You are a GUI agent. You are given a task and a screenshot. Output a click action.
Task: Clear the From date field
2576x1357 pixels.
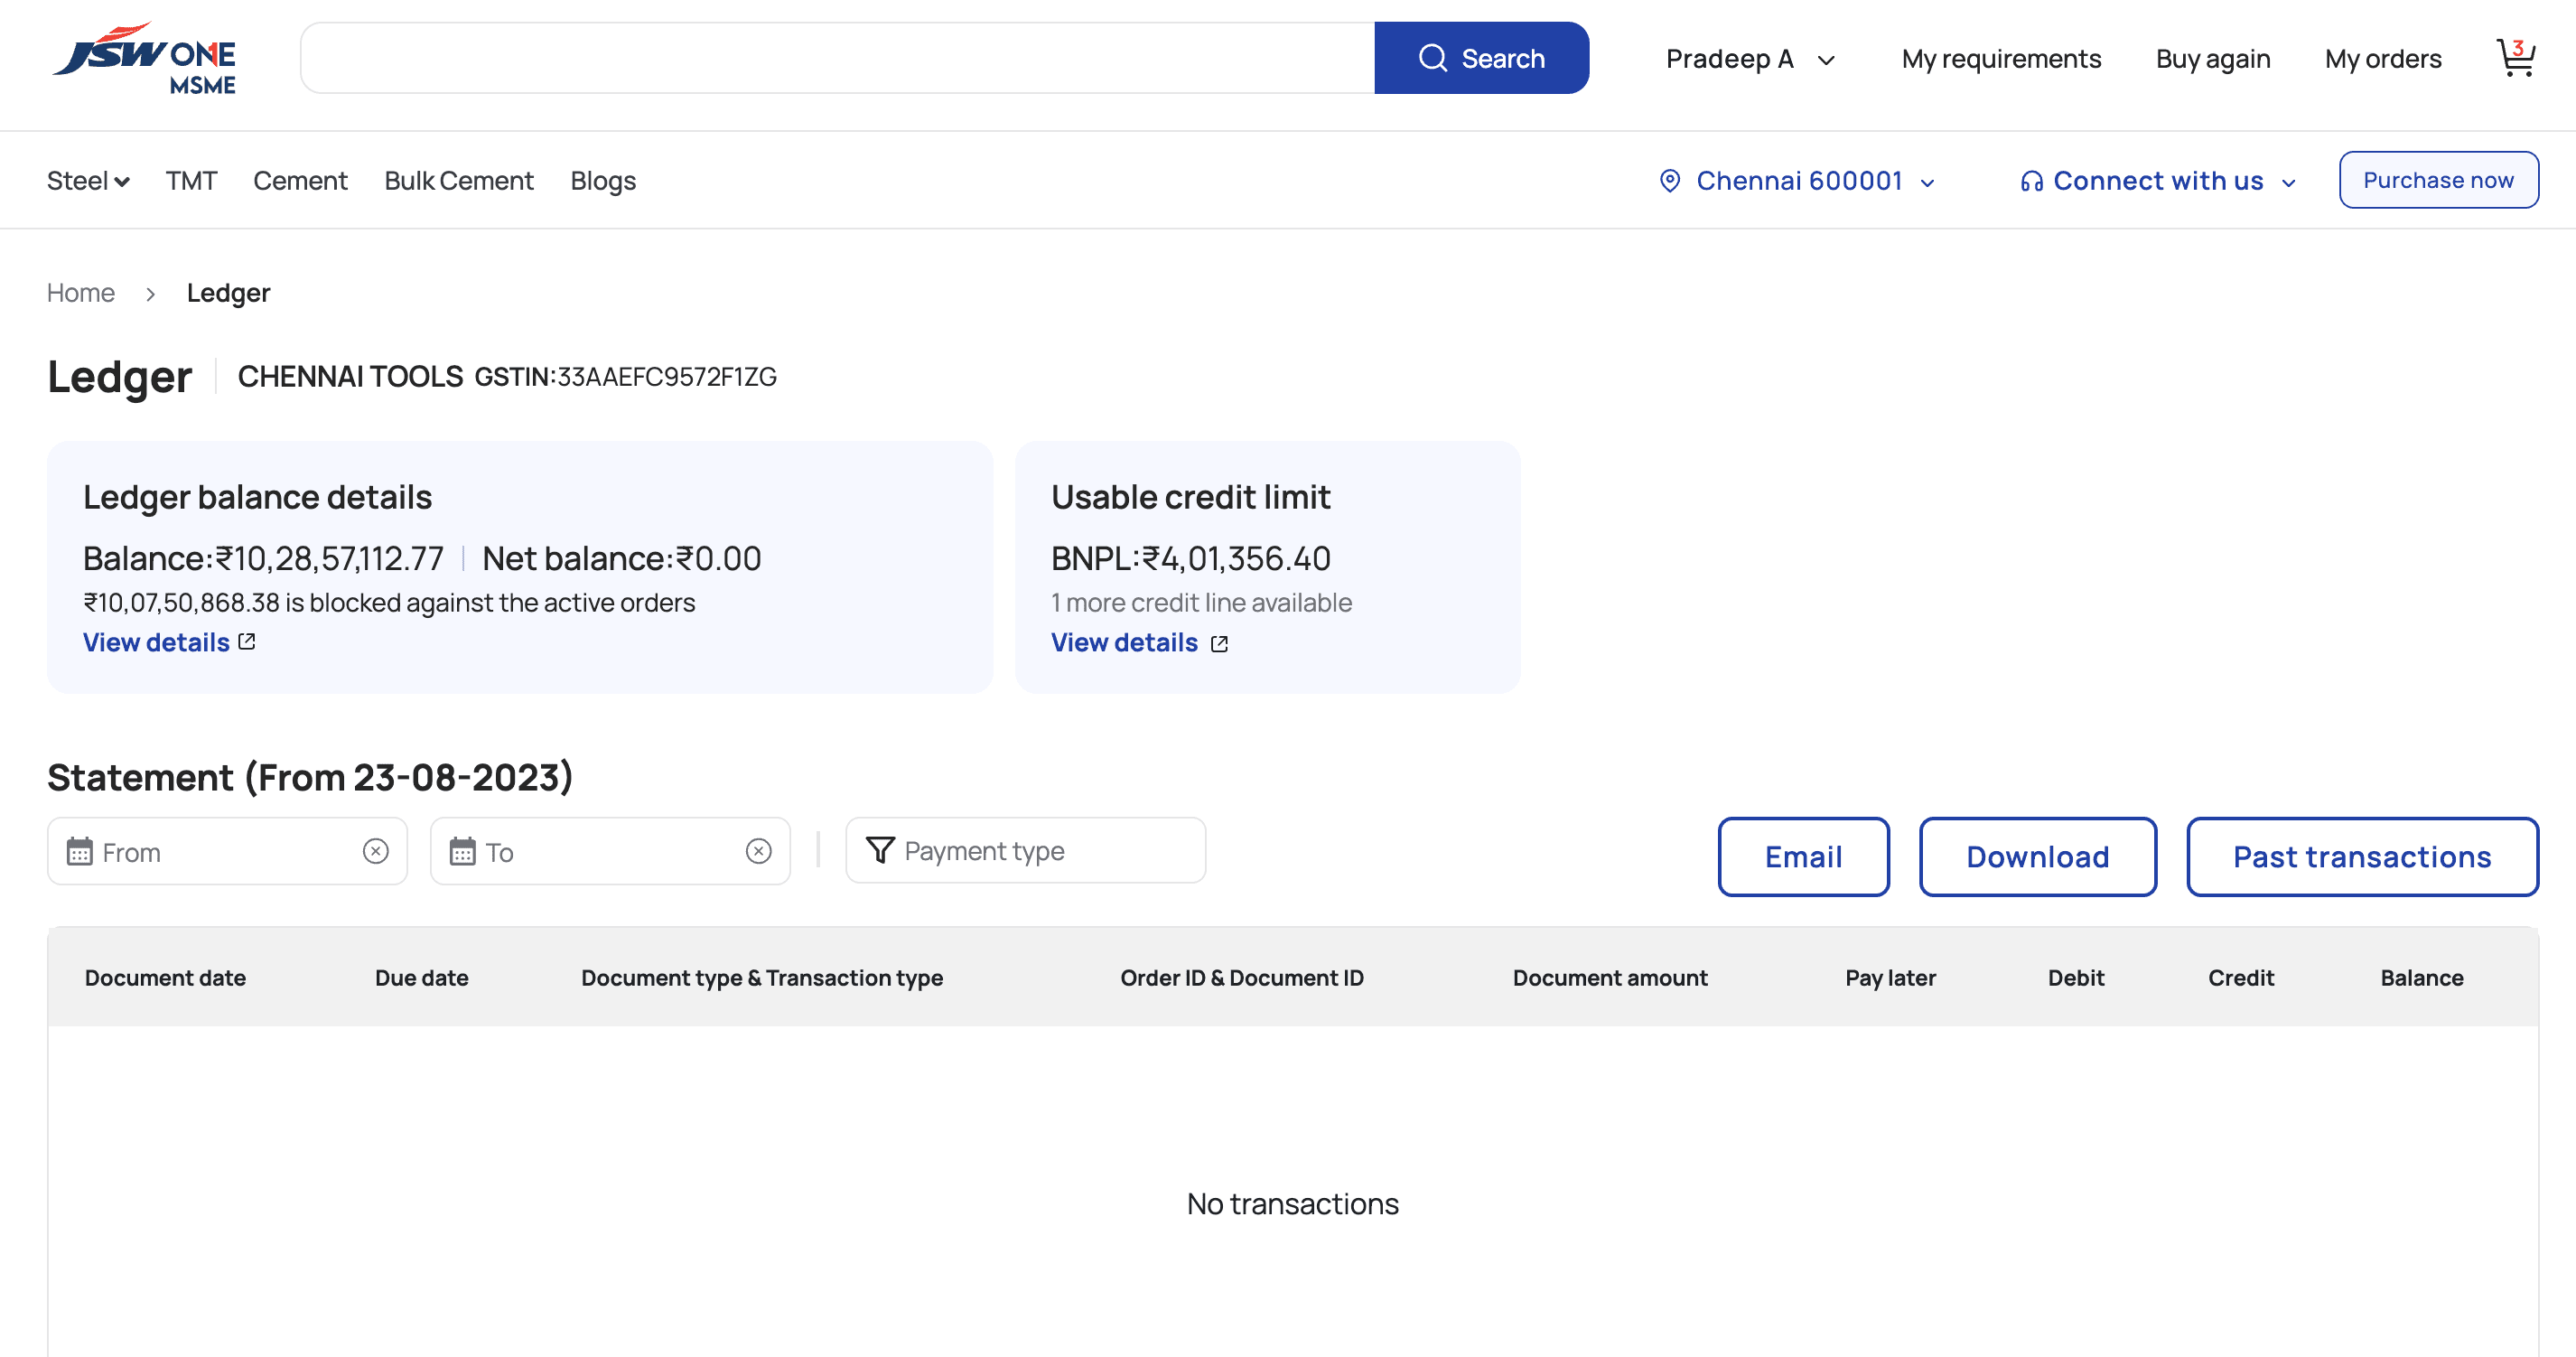click(375, 851)
